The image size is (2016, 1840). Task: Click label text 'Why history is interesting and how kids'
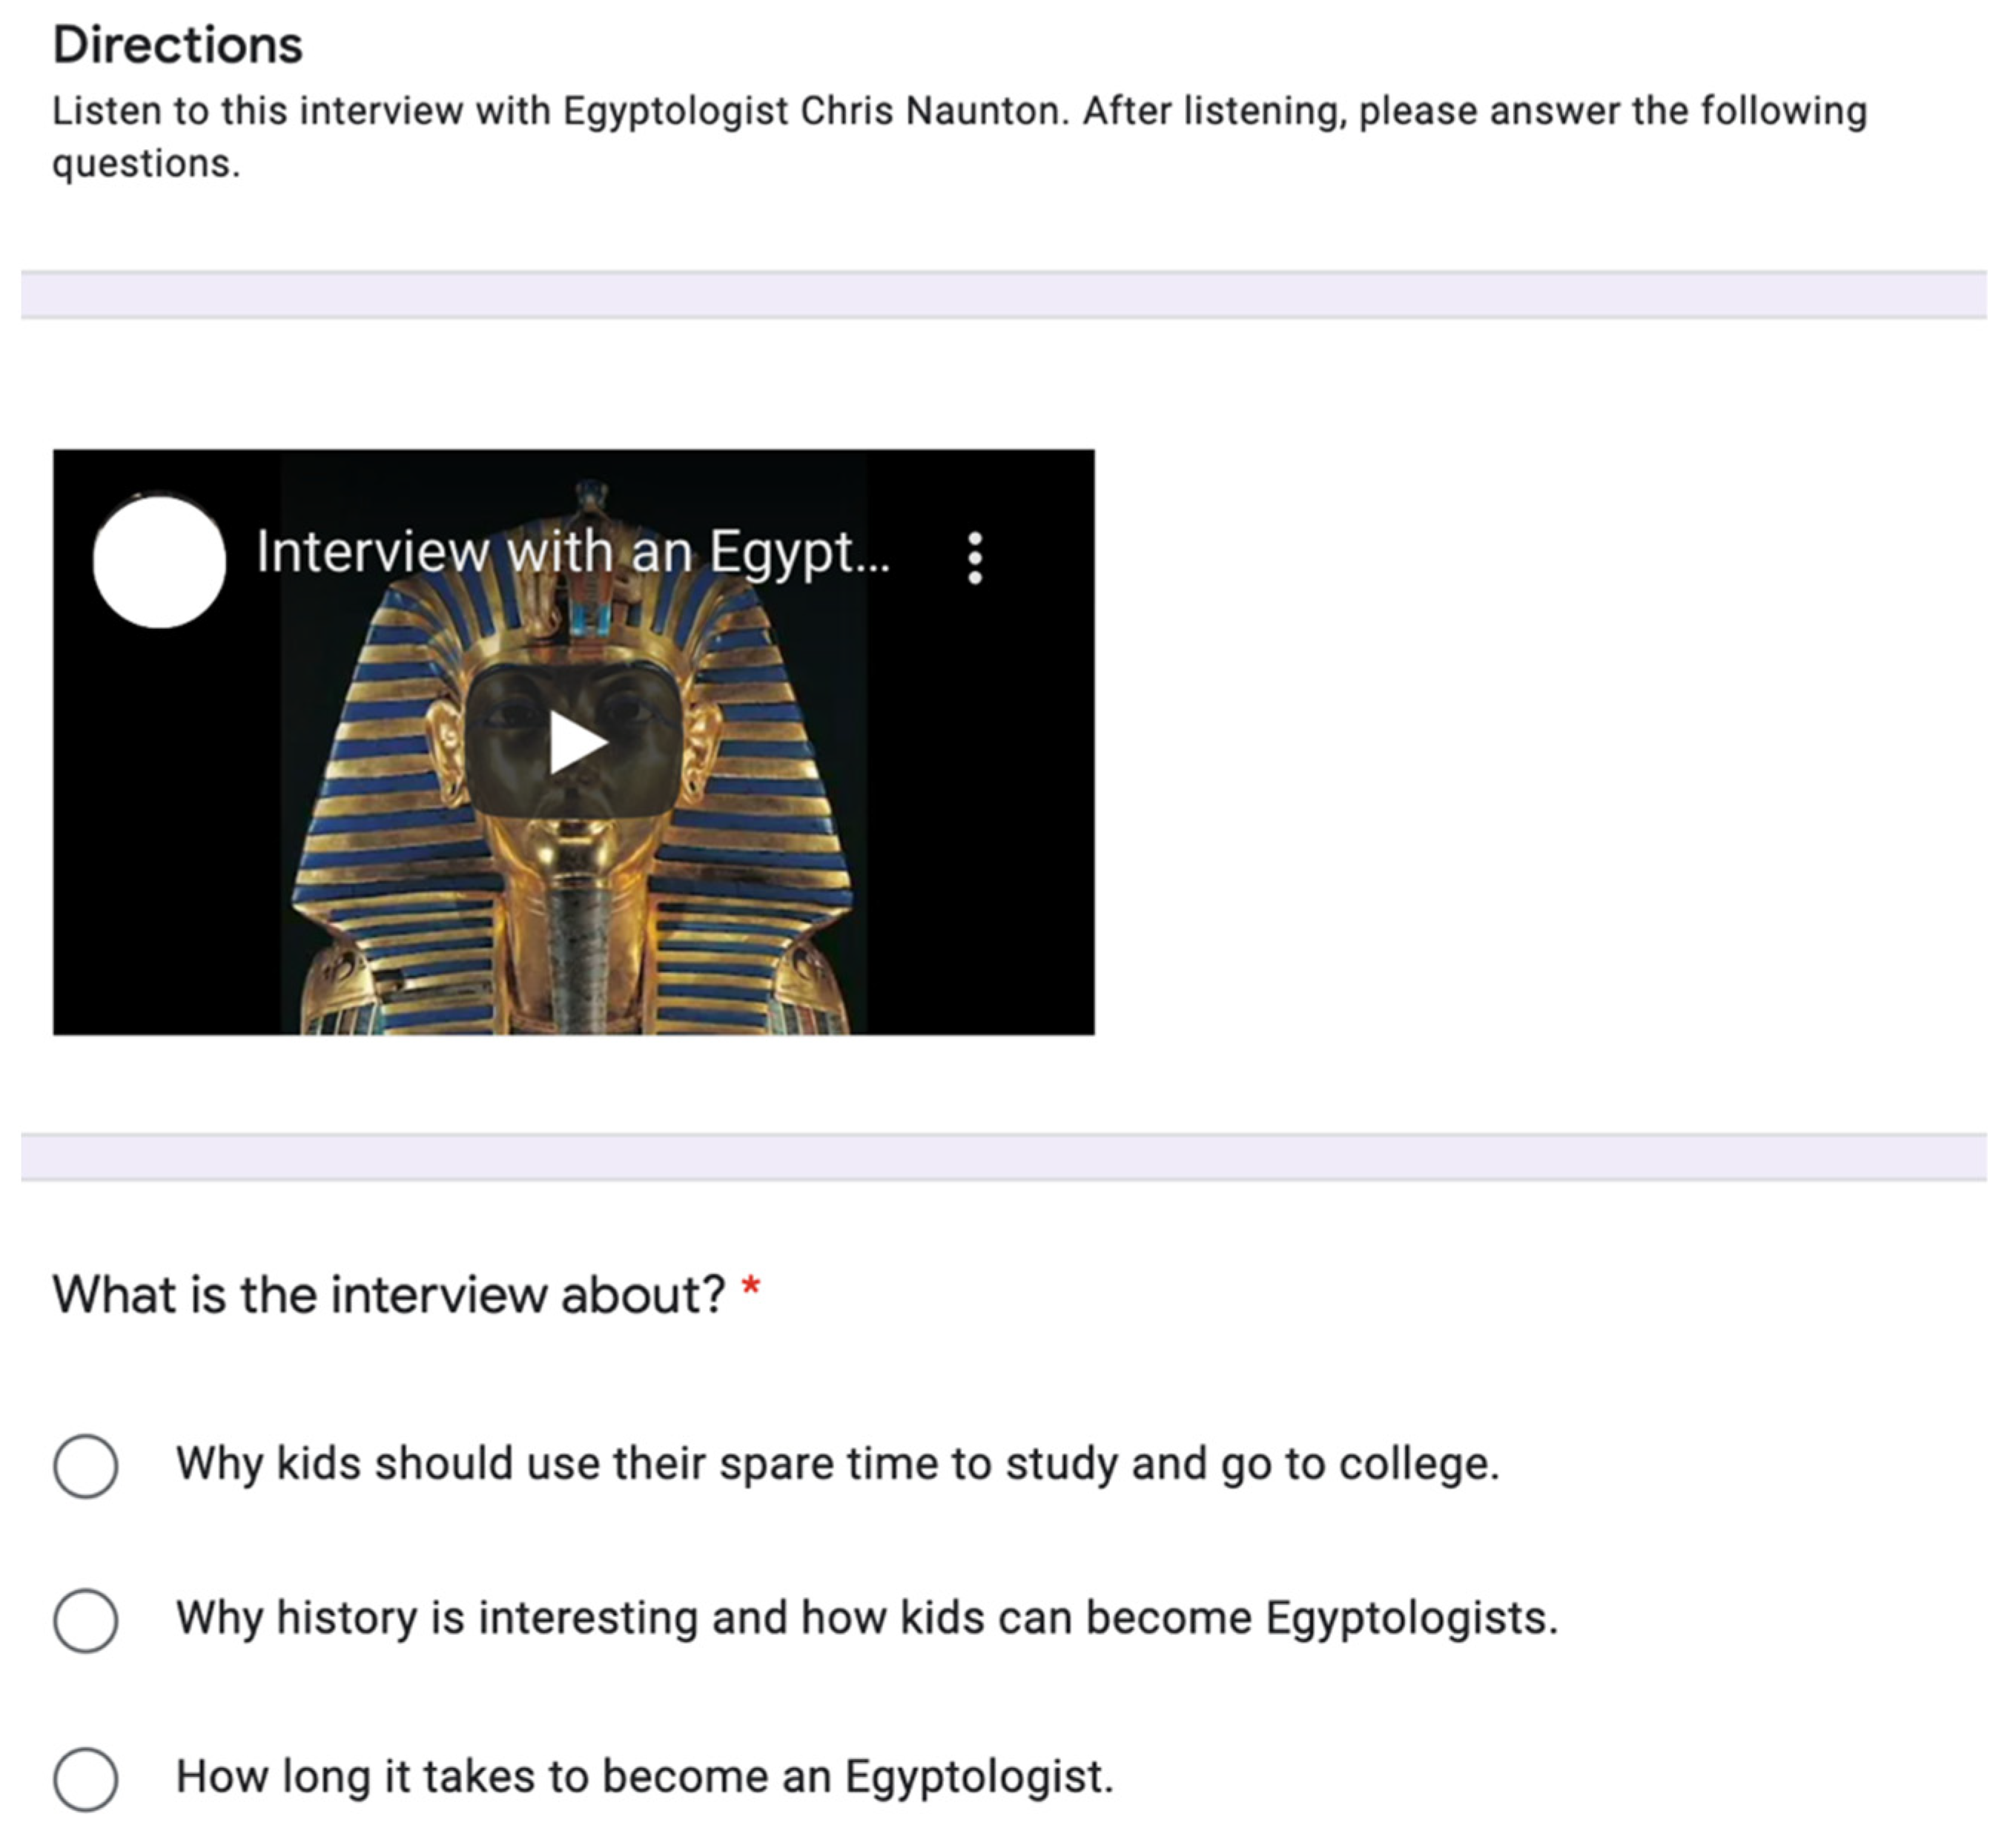866,1618
